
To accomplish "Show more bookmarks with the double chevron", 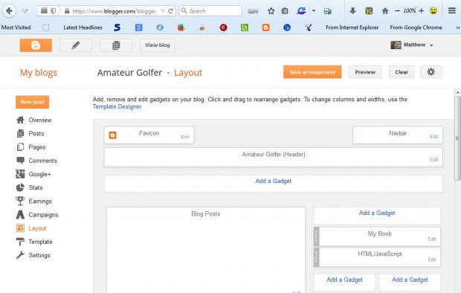I will tap(457, 28).
